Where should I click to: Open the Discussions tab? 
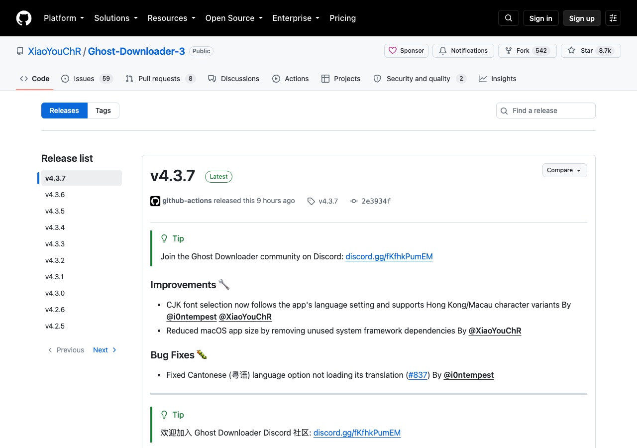coord(234,79)
